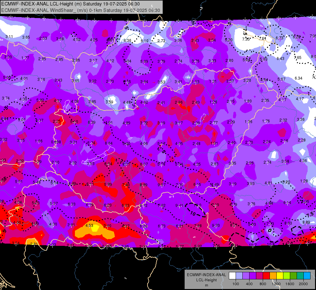The width and height of the screenshot is (316, 290).
Task: Click the wind shear value 8.63
Action: [x=288, y=223]
